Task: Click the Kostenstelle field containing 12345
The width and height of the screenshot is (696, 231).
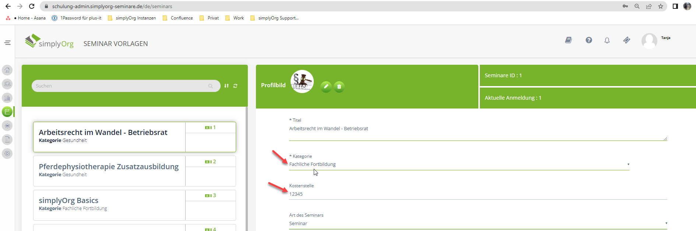Action: (x=478, y=194)
